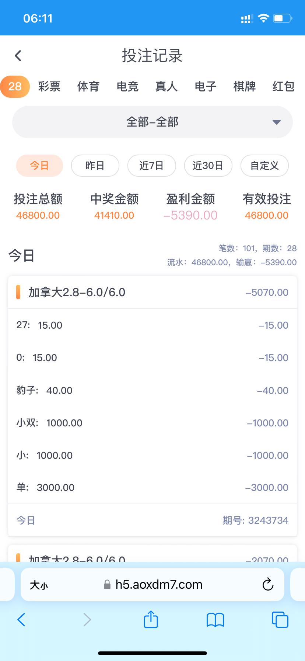Image resolution: width=305 pixels, height=661 pixels.
Task: Tap the back arrow beside 投注记录
Action: coord(18,56)
